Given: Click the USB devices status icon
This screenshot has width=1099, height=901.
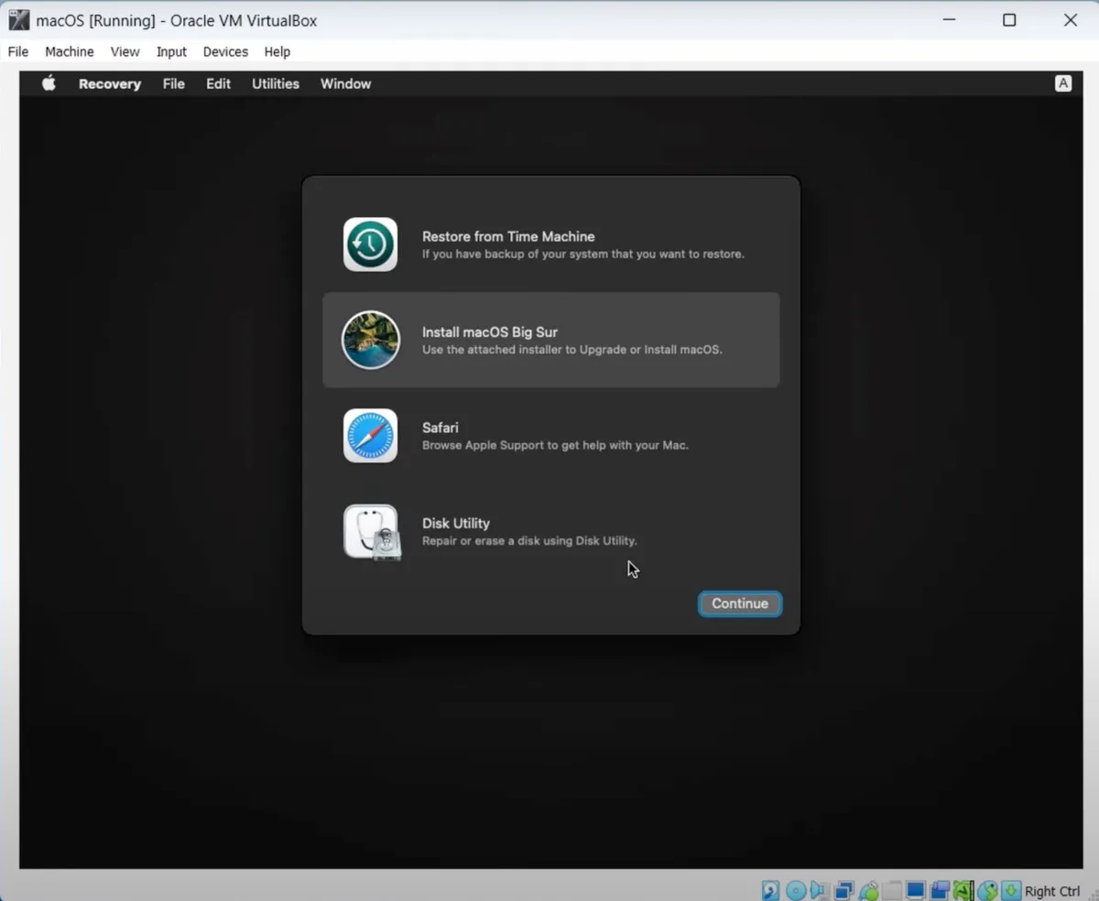Looking at the screenshot, I should [x=868, y=890].
